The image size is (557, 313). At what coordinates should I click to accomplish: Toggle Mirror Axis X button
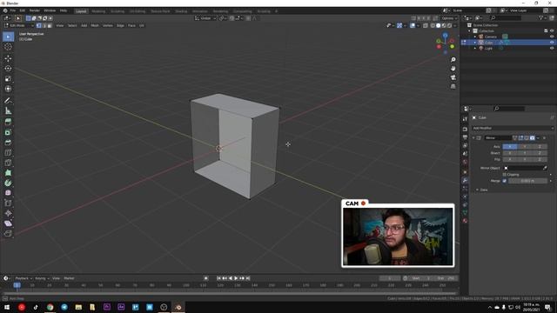510,147
